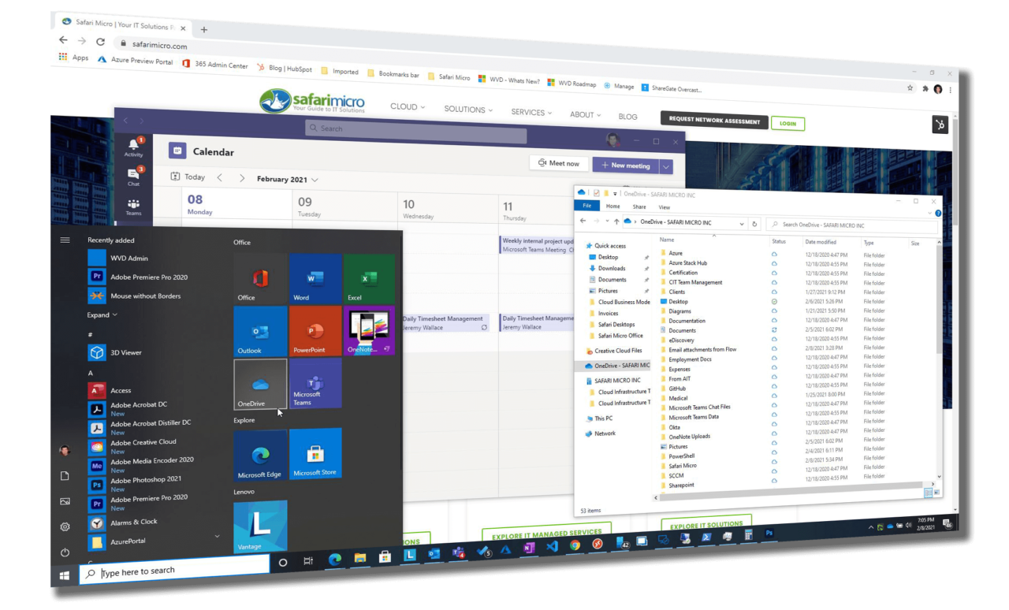Image resolution: width=1009 pixels, height=610 pixels.
Task: Open the OneDrive tile in Start menu
Action: tap(260, 384)
